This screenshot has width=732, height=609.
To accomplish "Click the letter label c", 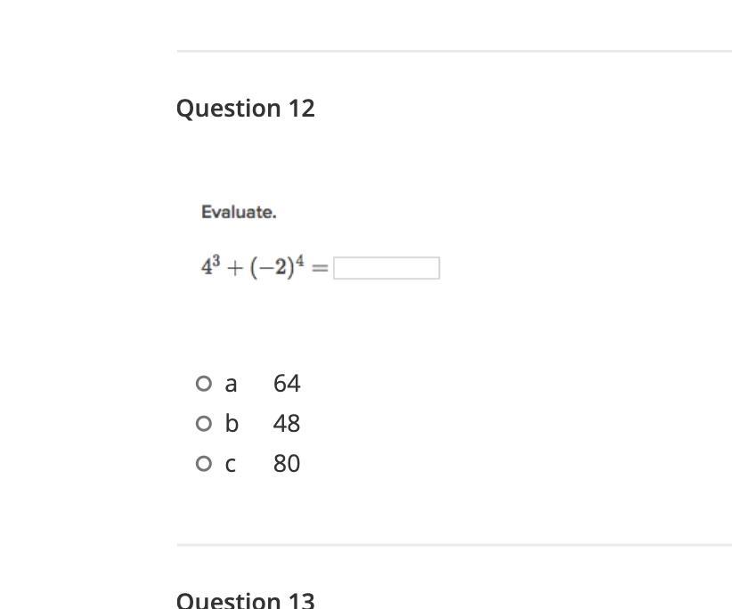I will point(230,466).
